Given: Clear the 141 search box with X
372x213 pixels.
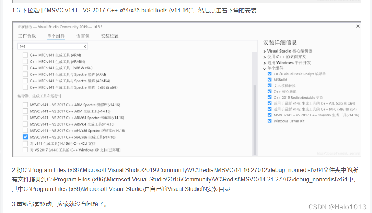Looking at the screenshot, I should click(x=84, y=46).
